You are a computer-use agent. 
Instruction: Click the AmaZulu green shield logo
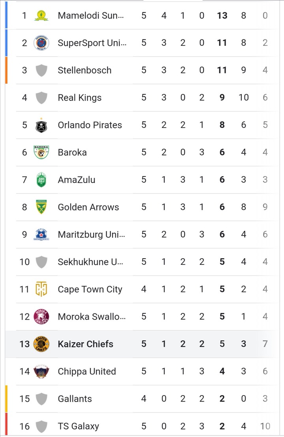point(41,180)
